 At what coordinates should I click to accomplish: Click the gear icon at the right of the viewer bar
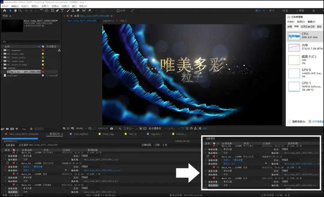200,128
